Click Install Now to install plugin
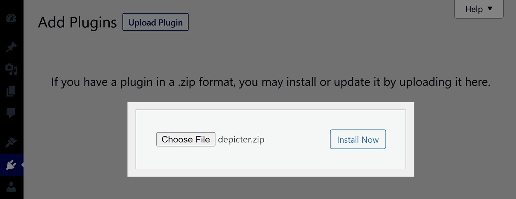This screenshot has height=199, width=516. pos(358,139)
